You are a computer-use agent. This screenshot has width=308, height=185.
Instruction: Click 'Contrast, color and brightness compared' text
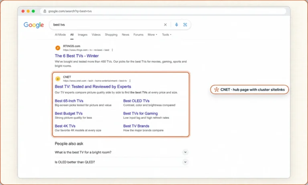149,105
